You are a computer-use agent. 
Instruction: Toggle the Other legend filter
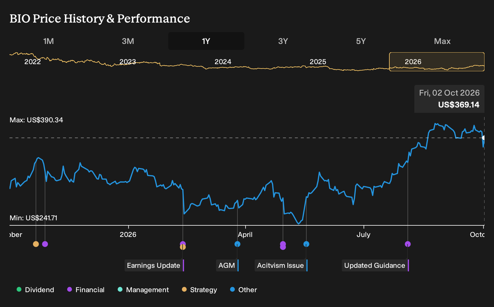tap(243, 290)
